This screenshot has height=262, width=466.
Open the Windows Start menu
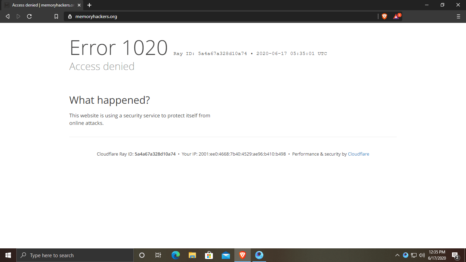click(x=8, y=255)
